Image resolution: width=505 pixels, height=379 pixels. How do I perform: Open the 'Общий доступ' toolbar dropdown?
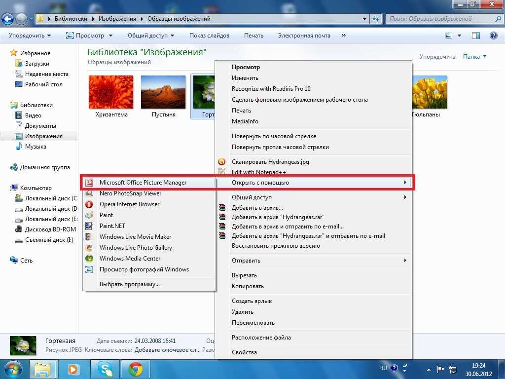(151, 36)
